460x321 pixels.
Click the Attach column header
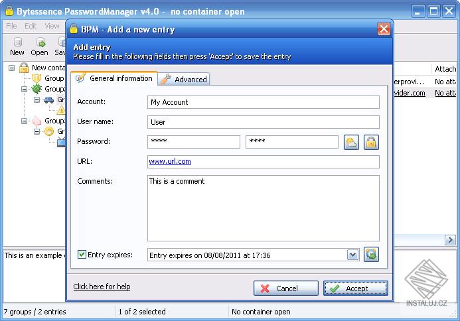click(x=445, y=69)
